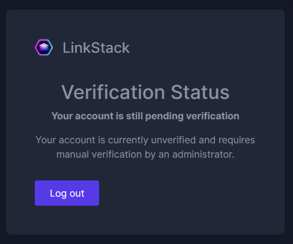Click the word "unverified" in the message
Viewport: 293px width, 244px height.
tap(174, 140)
